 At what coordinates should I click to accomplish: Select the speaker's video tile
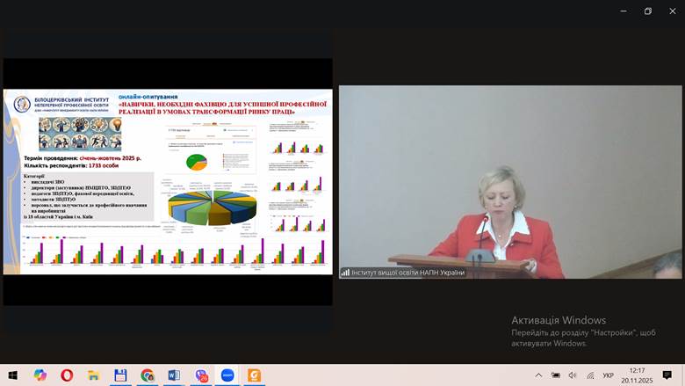510,181
